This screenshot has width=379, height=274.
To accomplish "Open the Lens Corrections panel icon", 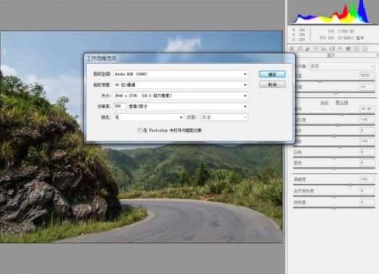I will click(332, 49).
